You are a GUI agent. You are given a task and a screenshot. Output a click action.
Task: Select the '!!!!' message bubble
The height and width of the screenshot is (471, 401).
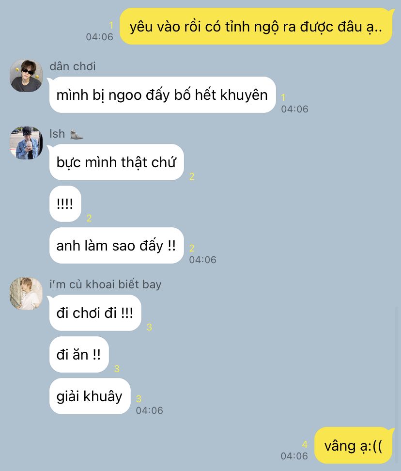pos(65,204)
